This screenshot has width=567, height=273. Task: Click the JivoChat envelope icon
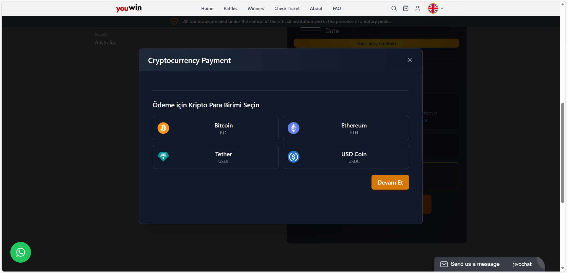click(x=444, y=264)
